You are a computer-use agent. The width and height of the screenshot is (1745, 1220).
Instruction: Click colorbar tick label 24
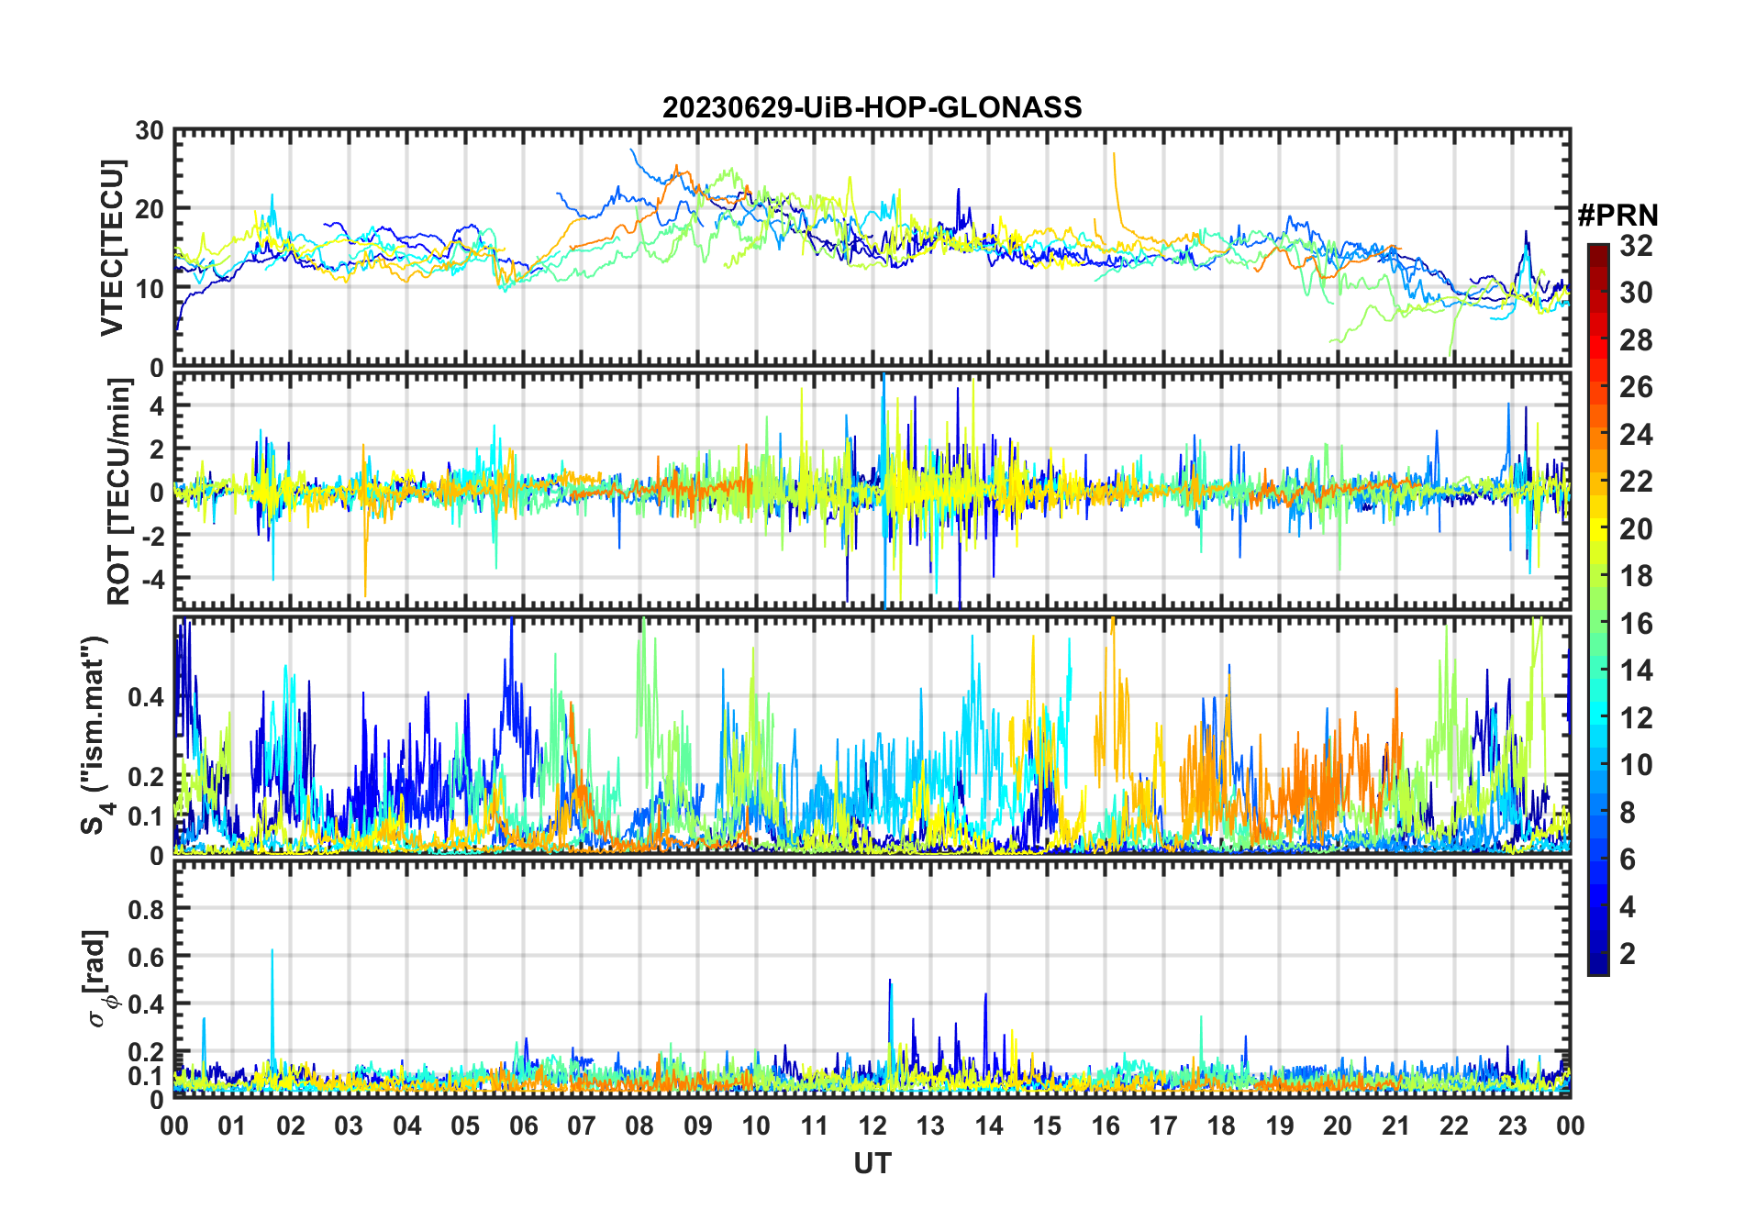point(1636,434)
